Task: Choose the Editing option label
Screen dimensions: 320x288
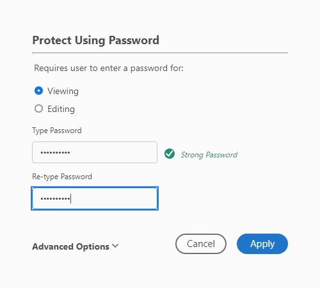Action: [61, 109]
